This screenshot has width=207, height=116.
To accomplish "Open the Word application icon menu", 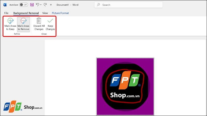I will (x=5, y=5).
